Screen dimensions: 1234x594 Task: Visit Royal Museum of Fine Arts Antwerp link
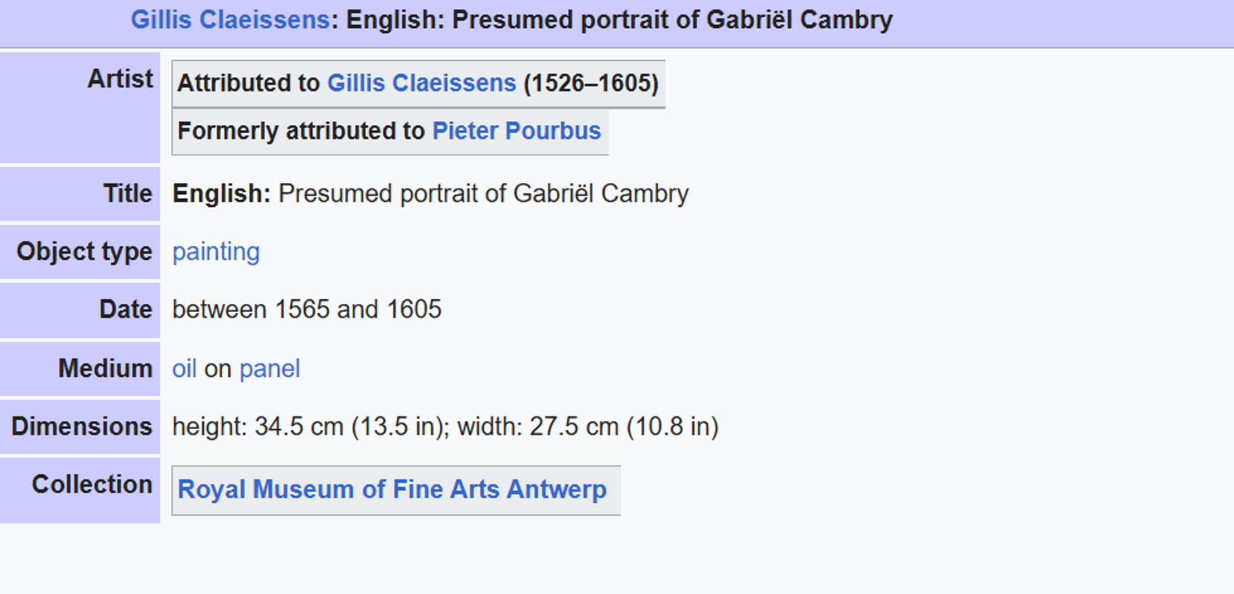click(x=392, y=489)
